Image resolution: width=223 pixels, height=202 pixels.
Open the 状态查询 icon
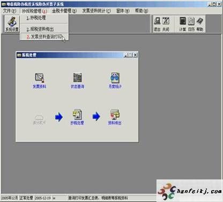pyautogui.click(x=77, y=81)
